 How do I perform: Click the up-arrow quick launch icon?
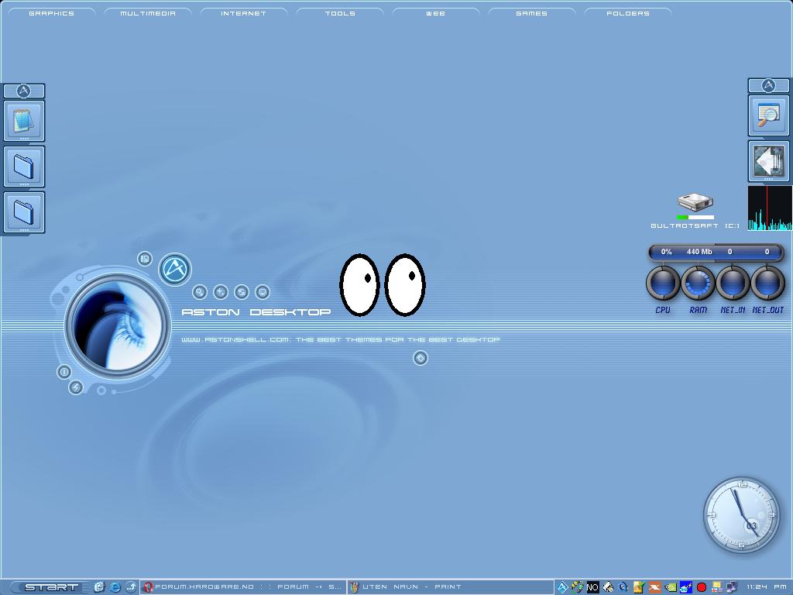pyautogui.click(x=131, y=587)
